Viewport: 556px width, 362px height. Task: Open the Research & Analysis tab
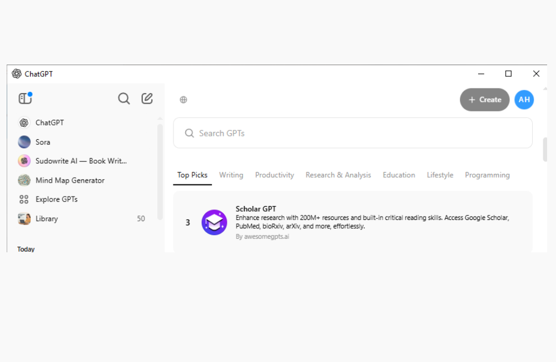pos(338,175)
